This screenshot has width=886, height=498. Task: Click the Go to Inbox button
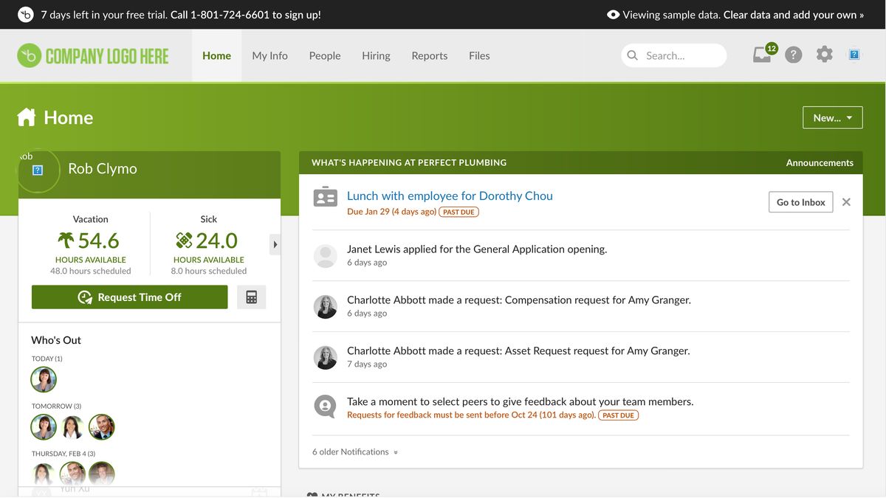tap(800, 201)
